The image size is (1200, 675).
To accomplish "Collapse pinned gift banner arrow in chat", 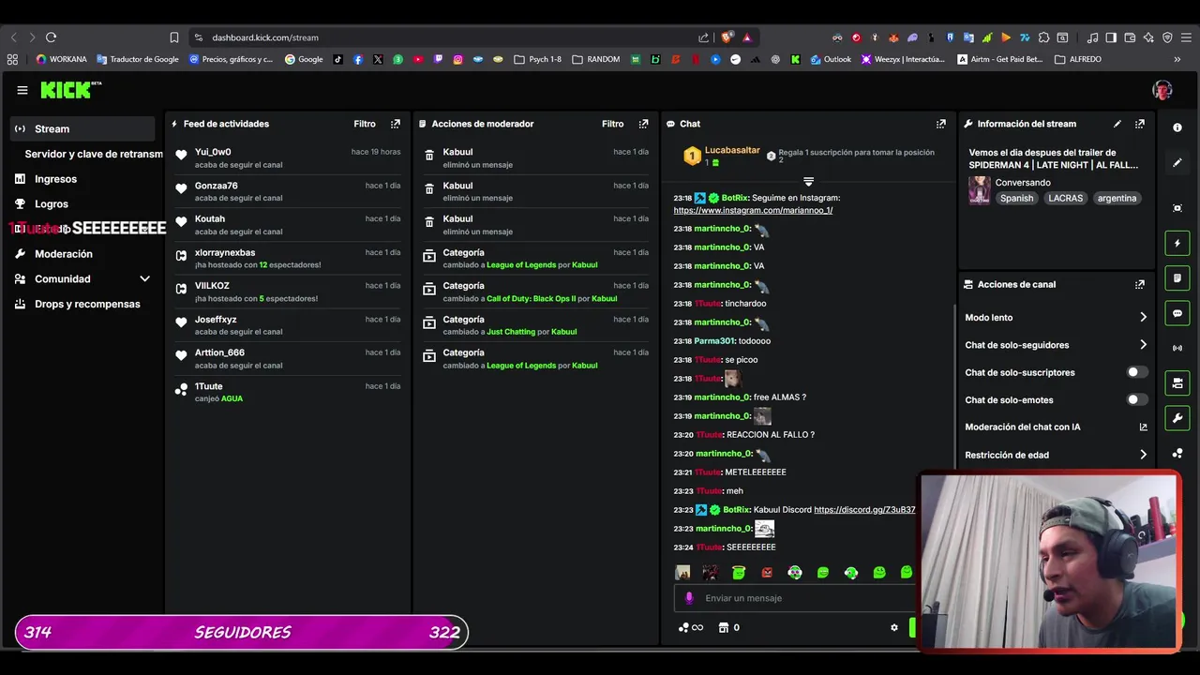I will 808,181.
